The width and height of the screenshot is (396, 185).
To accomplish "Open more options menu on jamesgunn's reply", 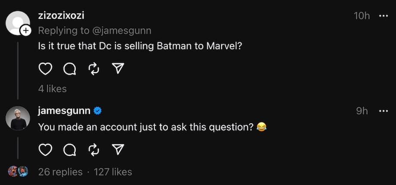I will coord(383,111).
